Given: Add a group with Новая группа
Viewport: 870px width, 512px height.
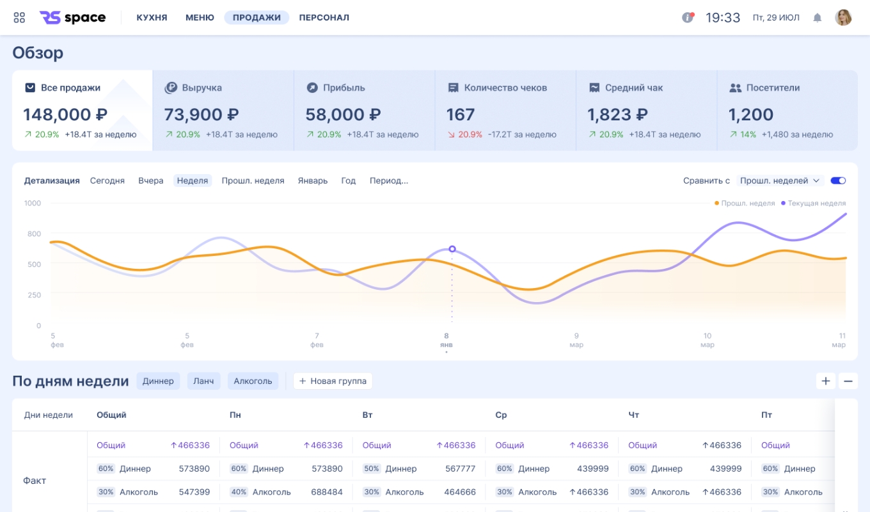Looking at the screenshot, I should click(333, 381).
